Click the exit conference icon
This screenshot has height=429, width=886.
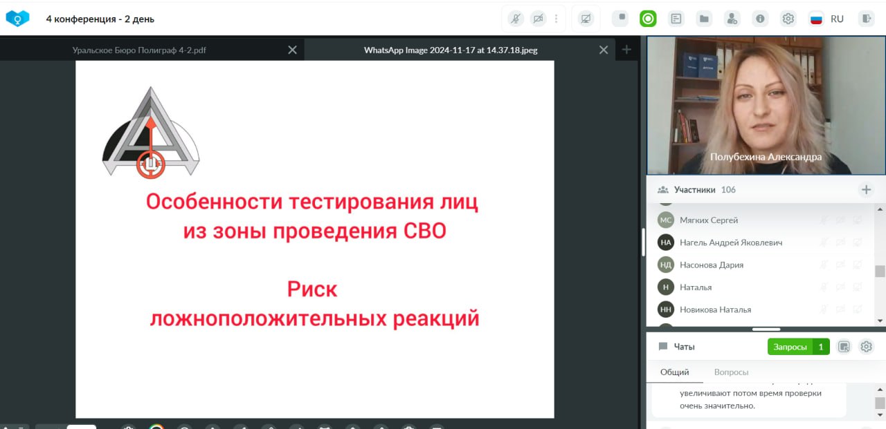pyautogui.click(x=865, y=19)
